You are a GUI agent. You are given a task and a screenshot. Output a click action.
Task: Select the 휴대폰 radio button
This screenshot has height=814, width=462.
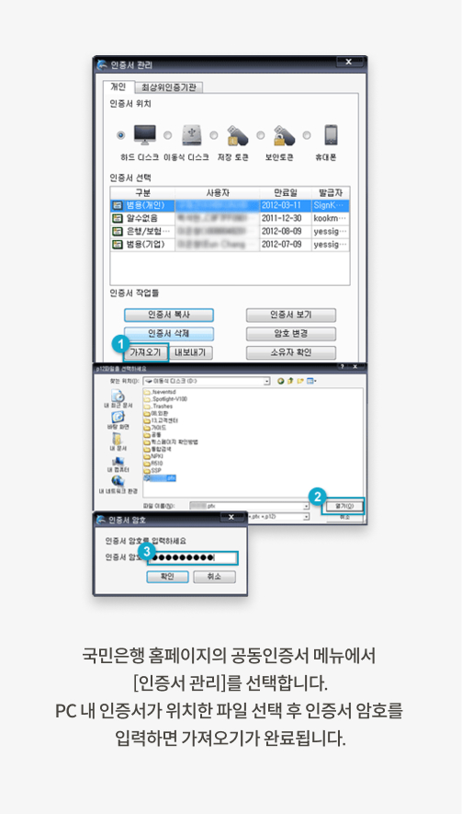pyautogui.click(x=307, y=135)
